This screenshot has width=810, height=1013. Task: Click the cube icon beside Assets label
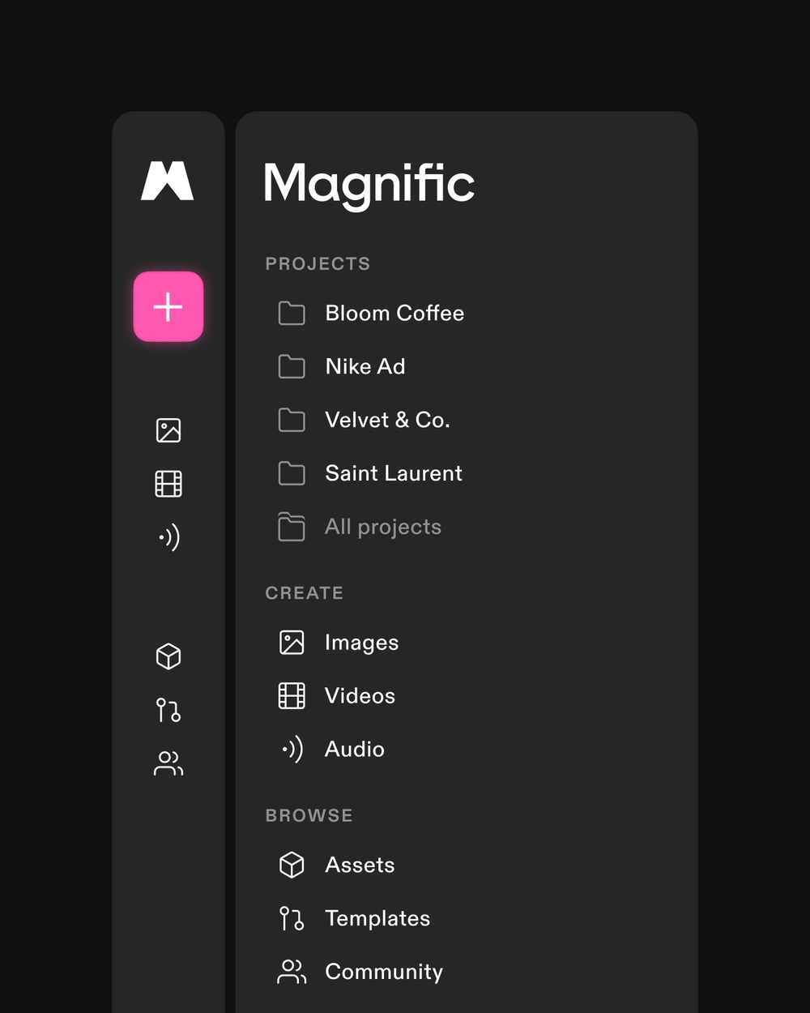[x=292, y=865]
